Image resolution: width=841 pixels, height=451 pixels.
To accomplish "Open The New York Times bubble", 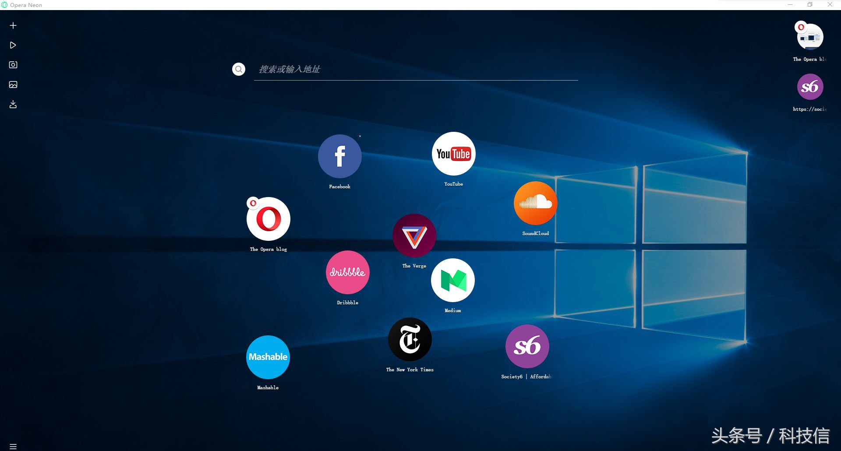I will pos(410,339).
